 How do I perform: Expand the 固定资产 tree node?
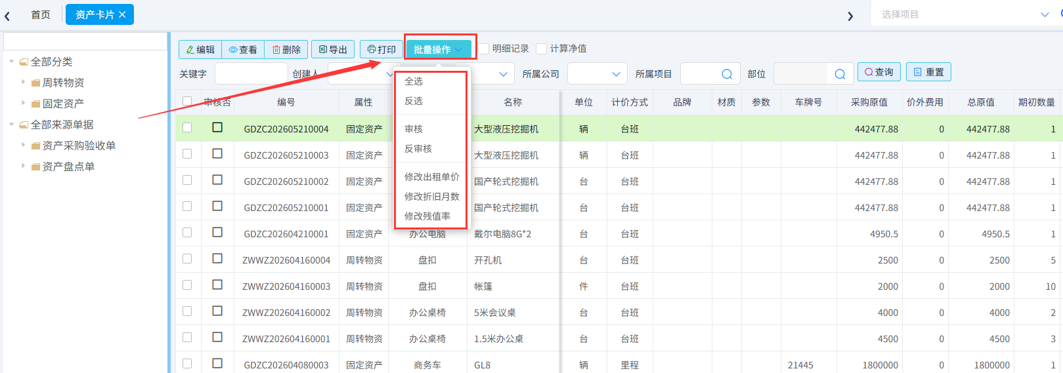23,104
